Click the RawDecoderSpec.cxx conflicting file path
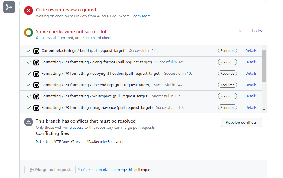 [x=80, y=142]
